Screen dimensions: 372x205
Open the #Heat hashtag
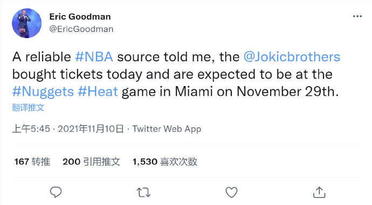[x=98, y=91]
